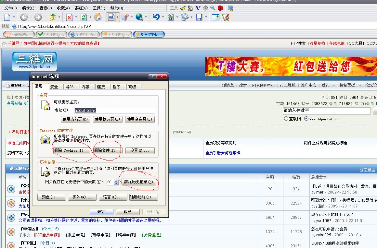Open the 收藏(A) menu
Viewport: 377px width, 248px height.
pyautogui.click(x=63, y=8)
